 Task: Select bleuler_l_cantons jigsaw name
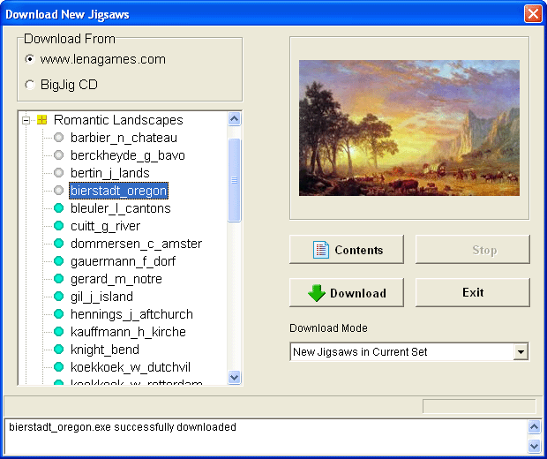coord(120,208)
